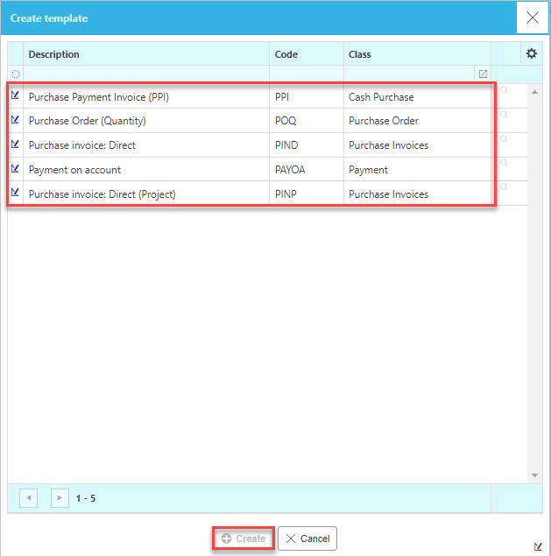Screen dimensions: 551x556
Task: Click magnifier icon beside Payment row
Action: tap(505, 164)
